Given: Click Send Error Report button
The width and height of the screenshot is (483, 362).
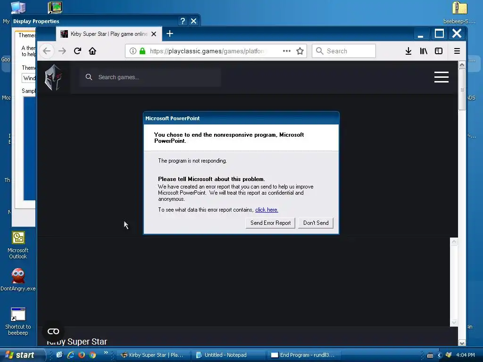Looking at the screenshot, I should pos(270,223).
